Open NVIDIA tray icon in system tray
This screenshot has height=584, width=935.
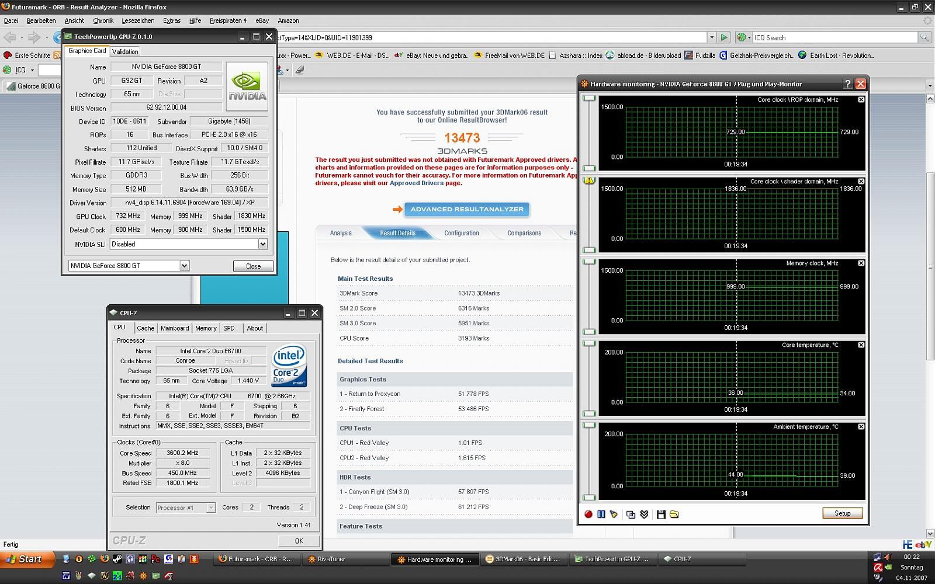coord(888,567)
